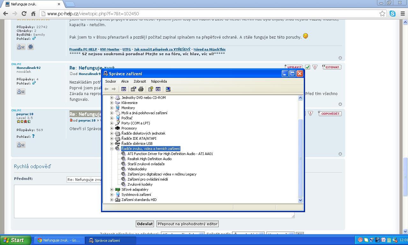Click Scan for hardware changes toolbar icon

coord(168,89)
